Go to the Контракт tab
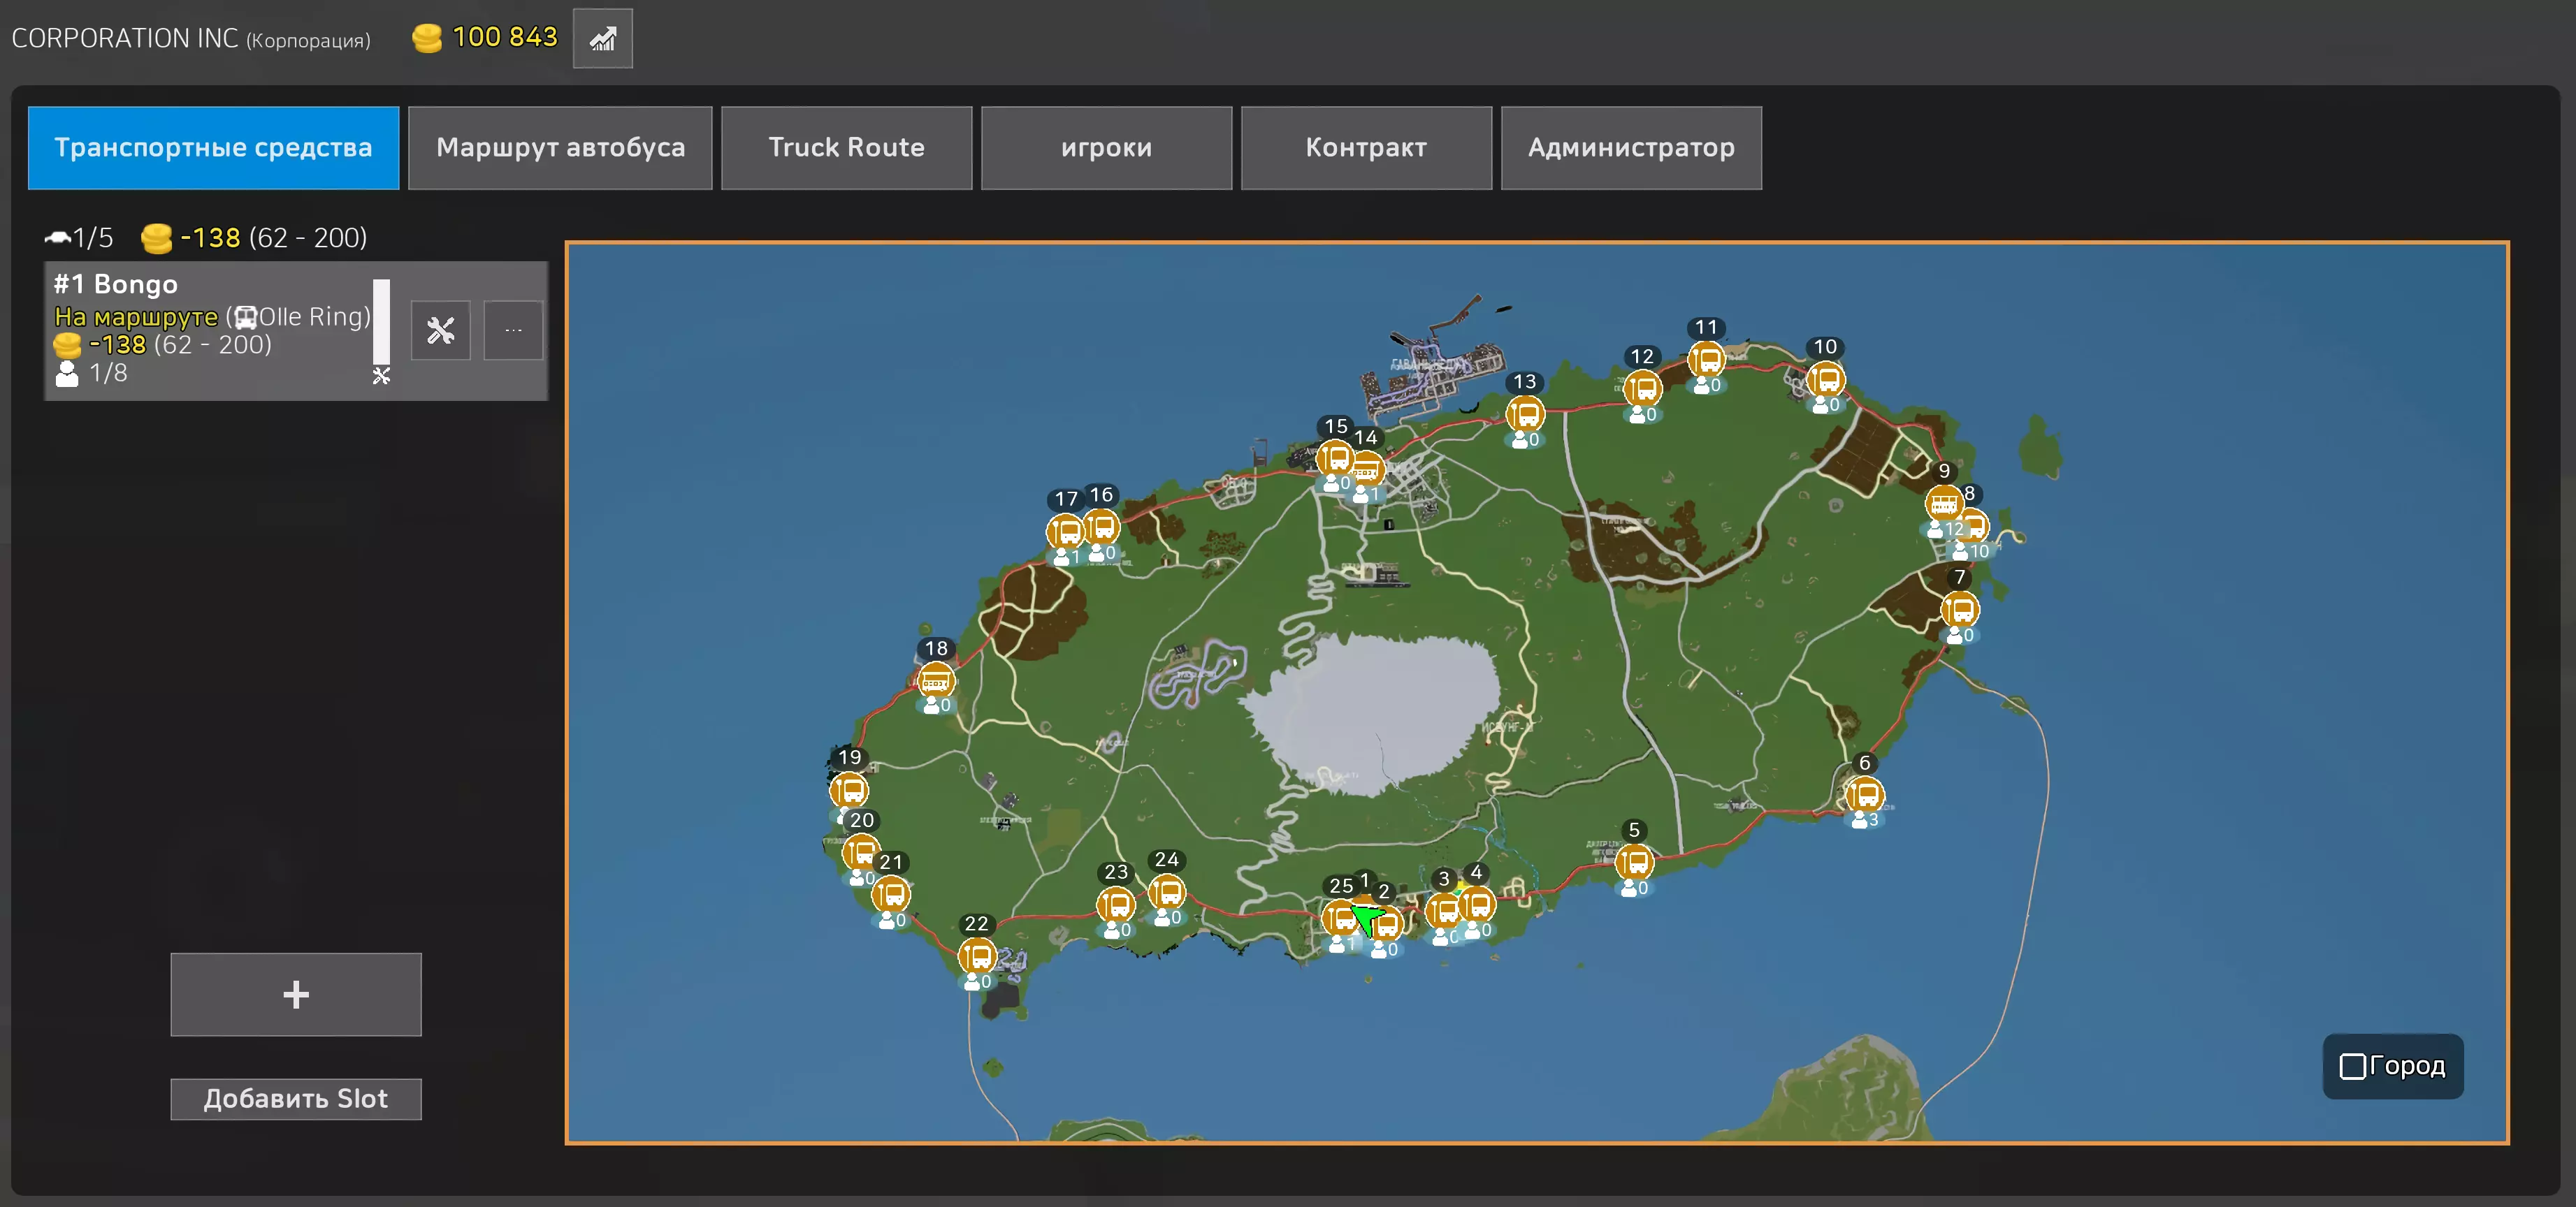Image resolution: width=2576 pixels, height=1207 pixels. click(1366, 148)
